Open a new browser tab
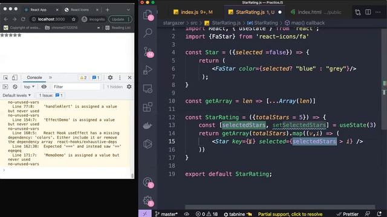387x217 pixels. pyautogui.click(x=107, y=10)
